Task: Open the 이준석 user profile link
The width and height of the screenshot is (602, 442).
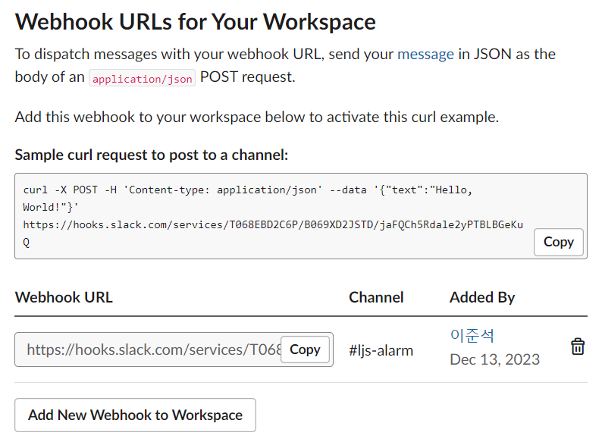Action: pos(472,336)
